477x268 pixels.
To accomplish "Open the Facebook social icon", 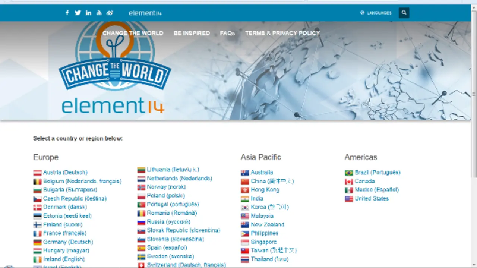I will pos(67,13).
